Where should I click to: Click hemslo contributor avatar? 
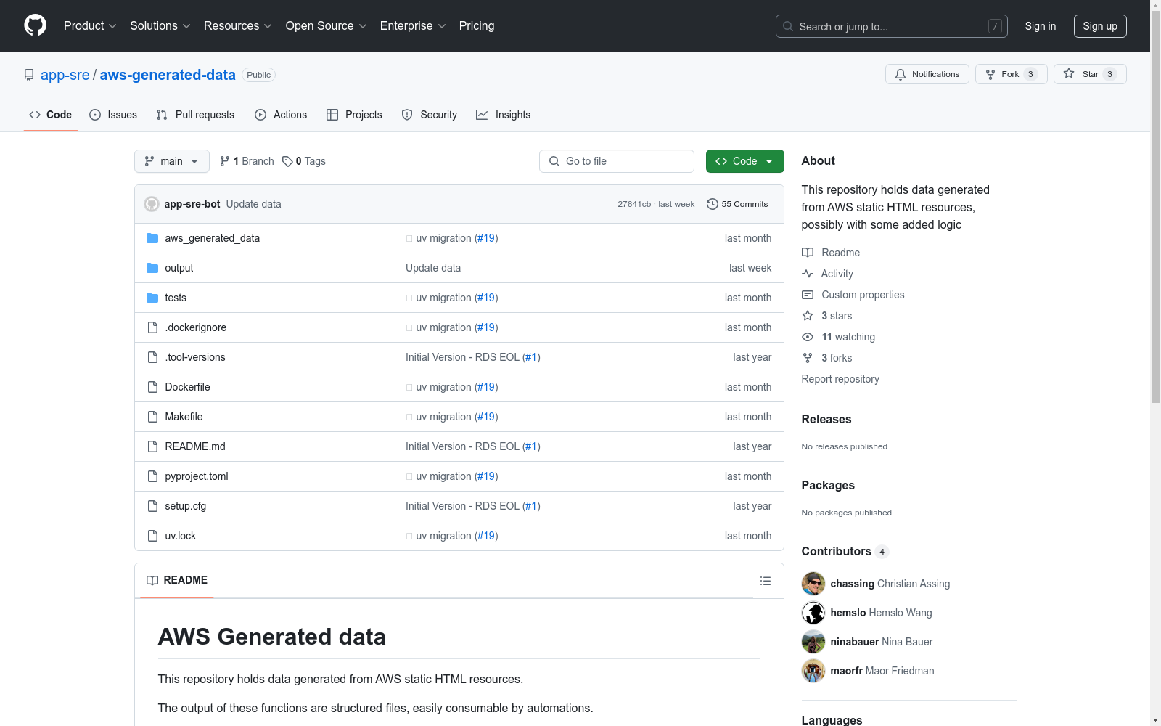[813, 613]
